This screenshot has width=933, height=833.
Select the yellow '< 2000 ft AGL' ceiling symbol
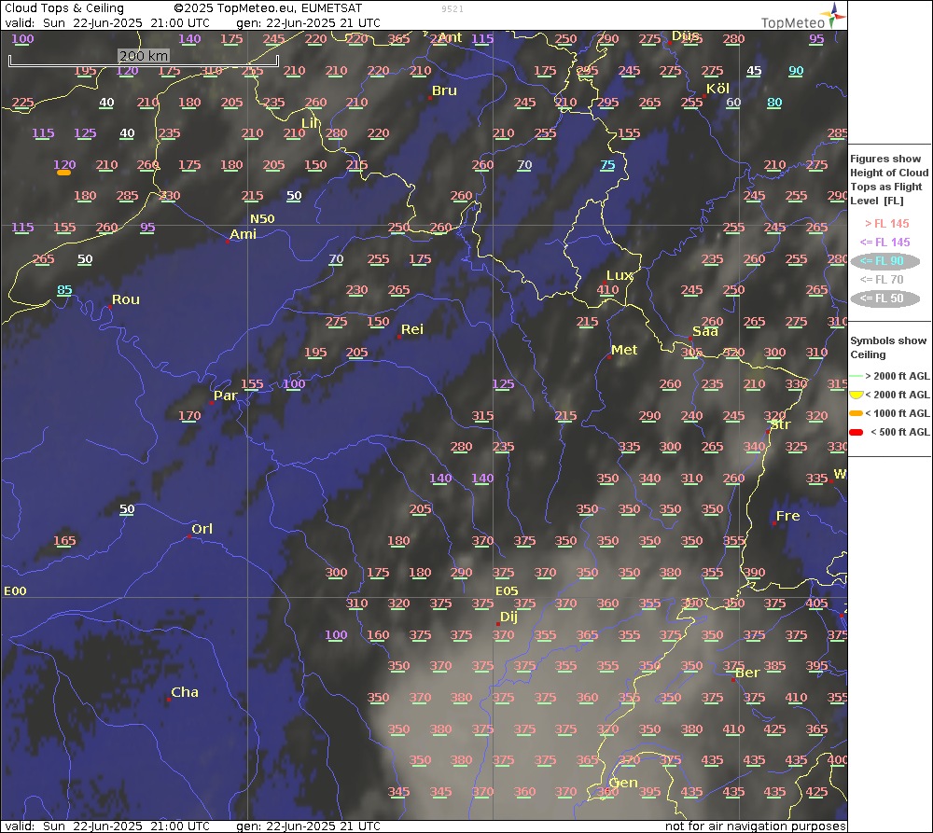tap(856, 395)
